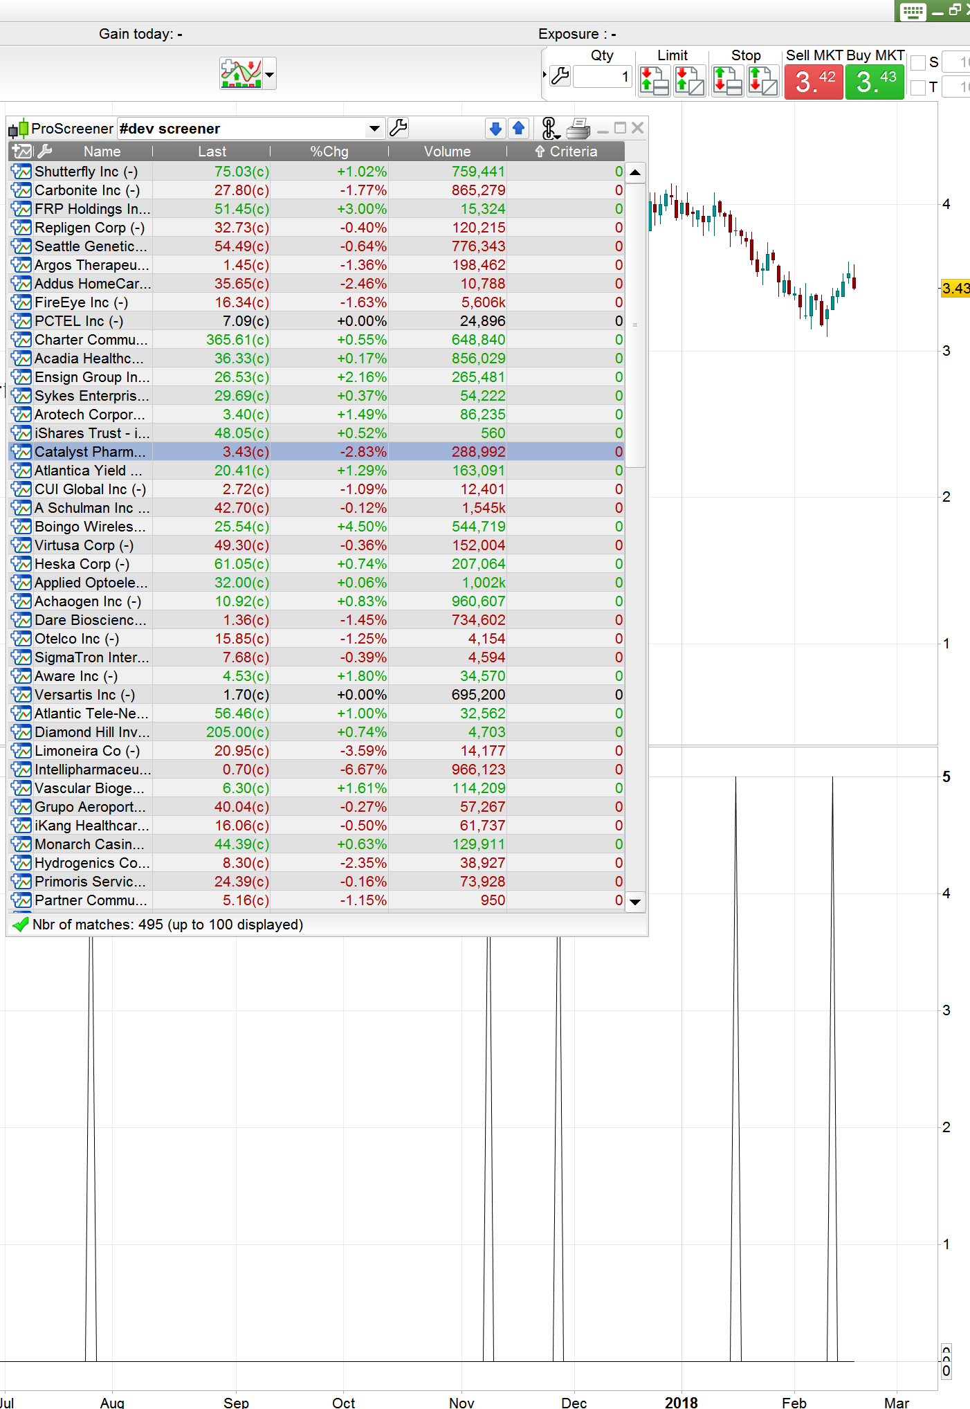Select the Repligen Corp (-) name
Screen dimensions: 970x1409
(90, 228)
